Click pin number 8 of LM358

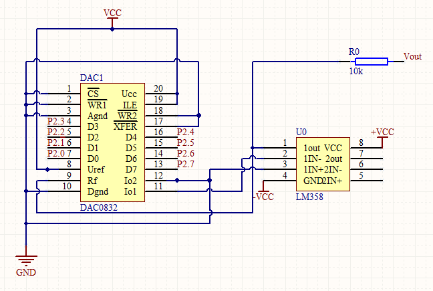361,142
